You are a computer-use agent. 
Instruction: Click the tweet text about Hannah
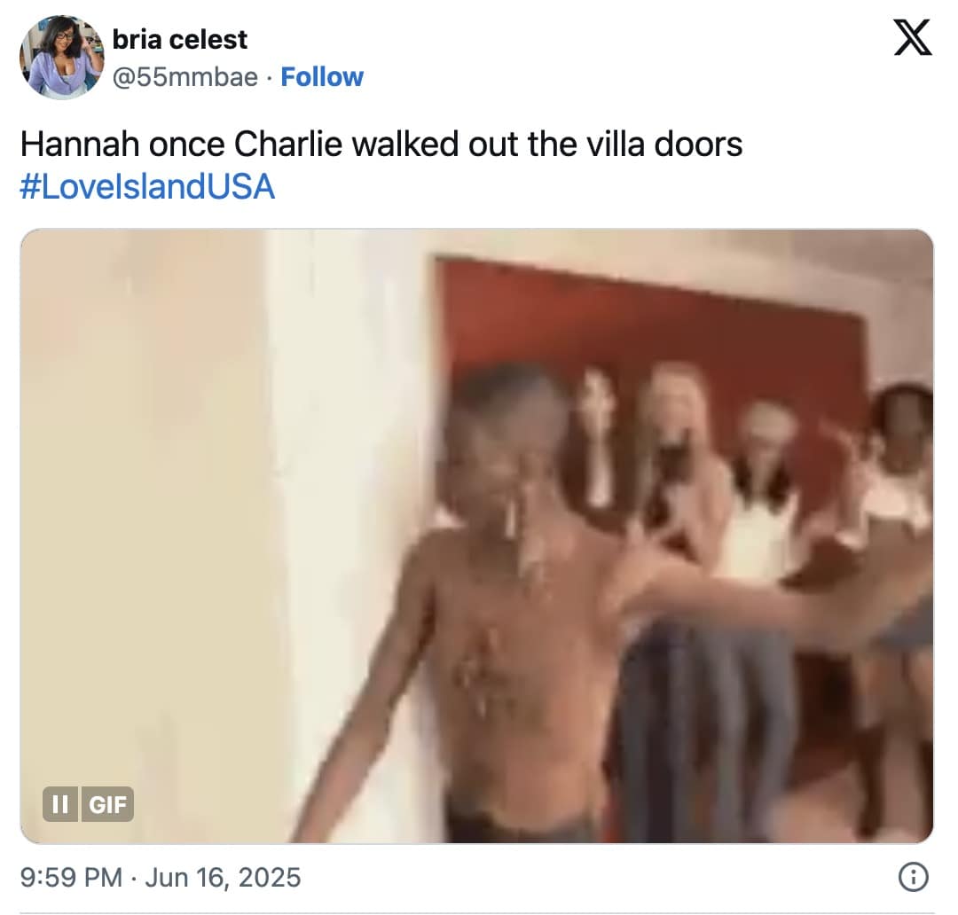381,145
